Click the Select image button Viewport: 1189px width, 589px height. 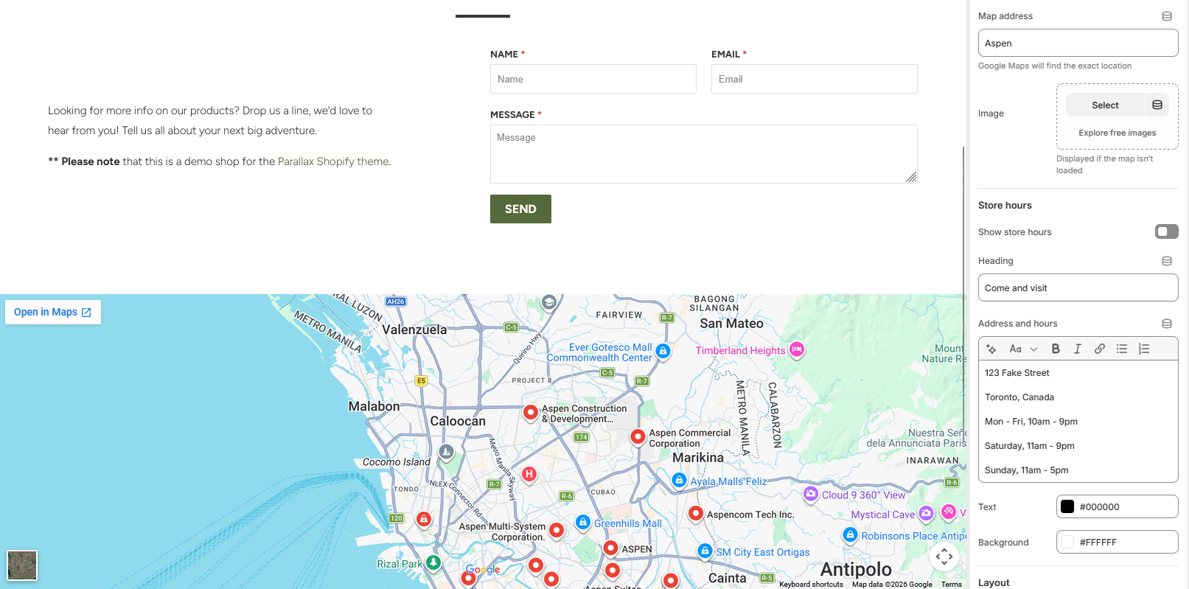(x=1105, y=105)
